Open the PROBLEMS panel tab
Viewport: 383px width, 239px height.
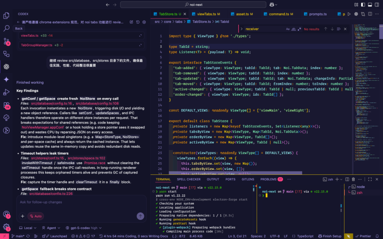pyautogui.click(x=271, y=179)
